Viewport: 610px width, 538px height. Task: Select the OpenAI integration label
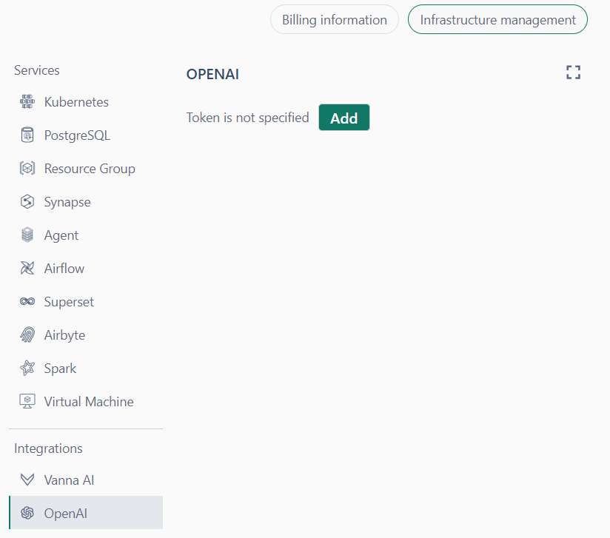[65, 514]
